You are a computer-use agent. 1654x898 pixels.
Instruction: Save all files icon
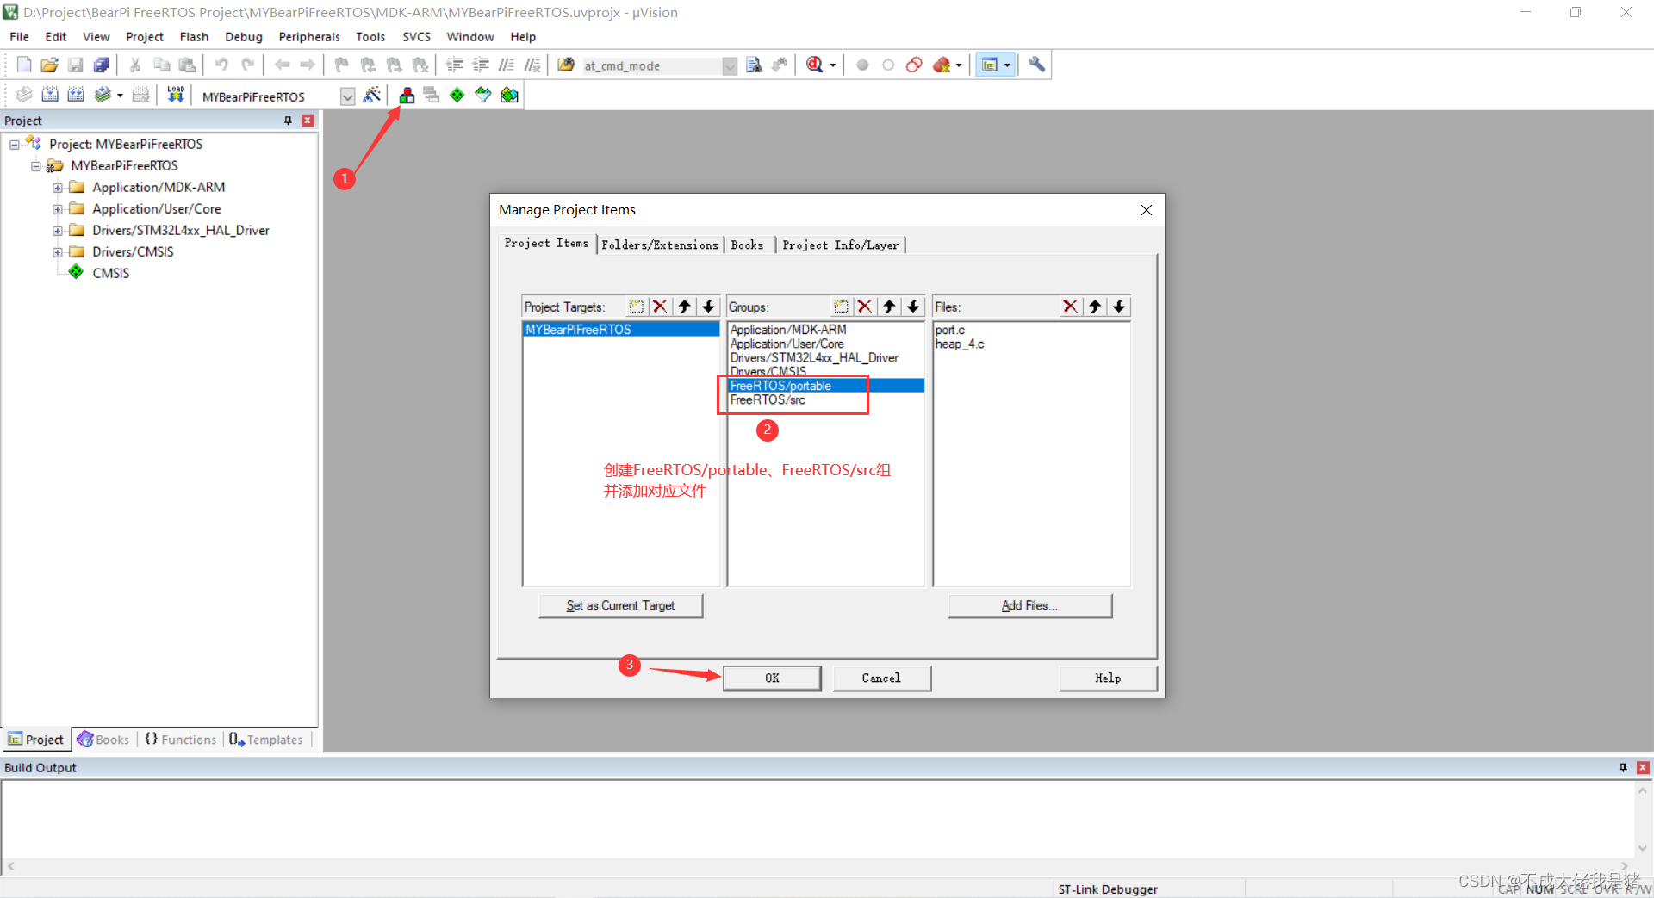102,65
